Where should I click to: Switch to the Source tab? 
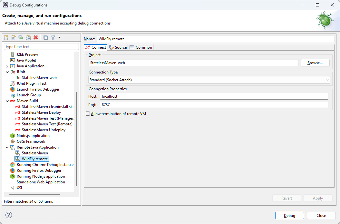point(118,47)
